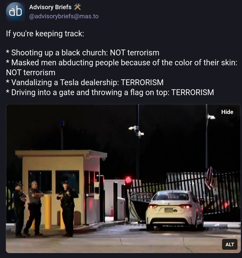
Task: Click the standalone "NOT terrorism" line
Action: click(31, 73)
